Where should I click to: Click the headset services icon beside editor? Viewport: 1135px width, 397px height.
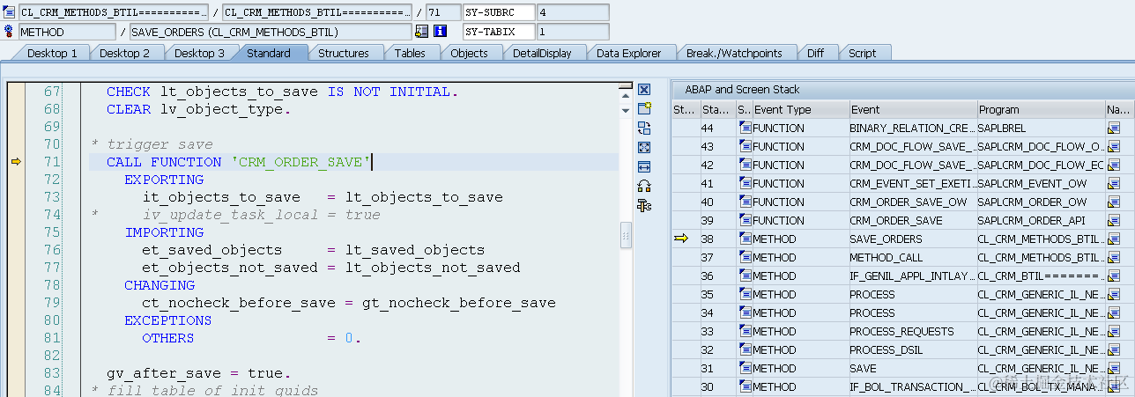[x=644, y=186]
